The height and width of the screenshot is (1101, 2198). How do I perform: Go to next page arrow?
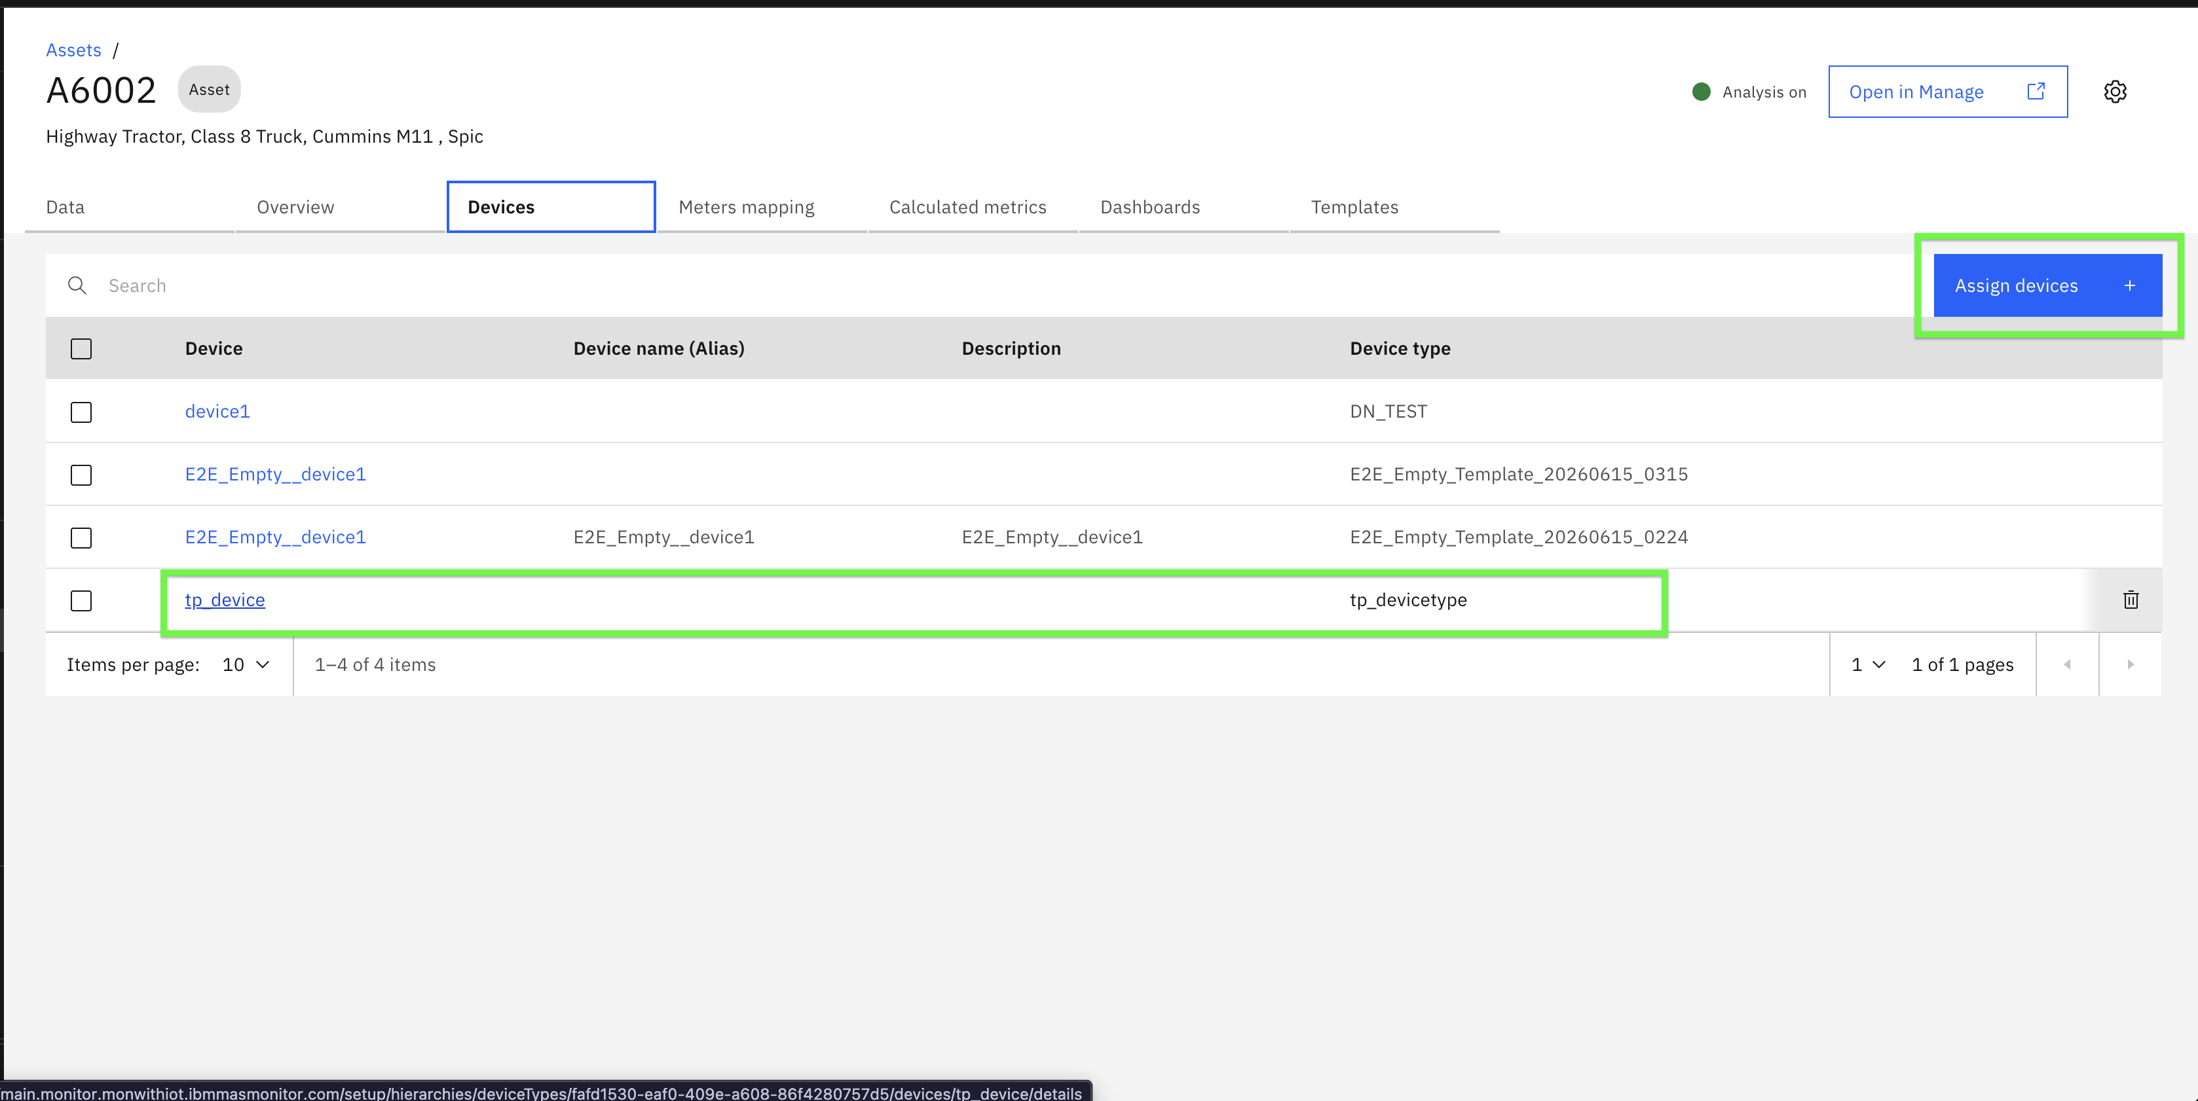click(2131, 664)
